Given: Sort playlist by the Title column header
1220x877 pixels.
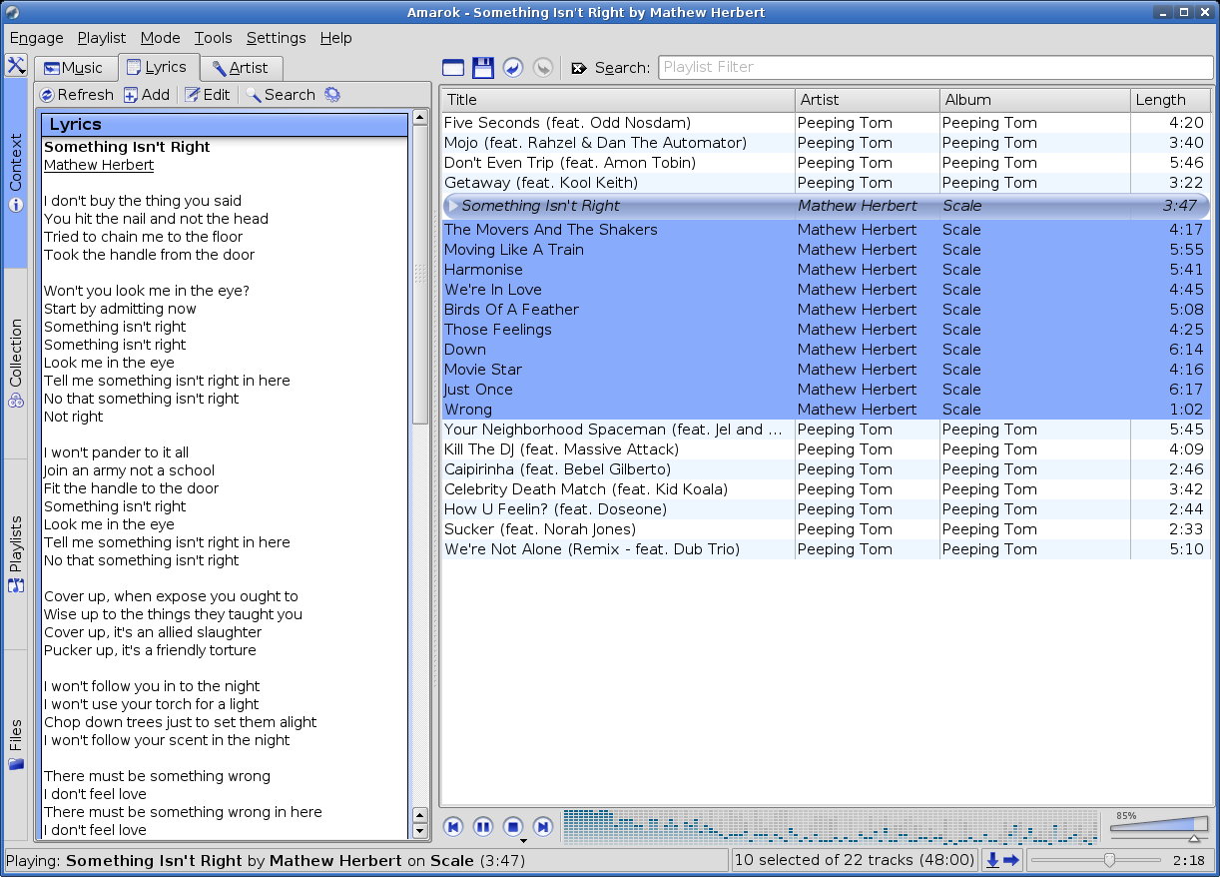Looking at the screenshot, I should coord(618,100).
